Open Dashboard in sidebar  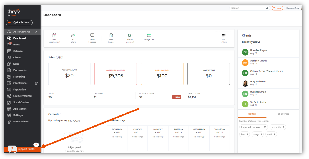tap(19, 38)
